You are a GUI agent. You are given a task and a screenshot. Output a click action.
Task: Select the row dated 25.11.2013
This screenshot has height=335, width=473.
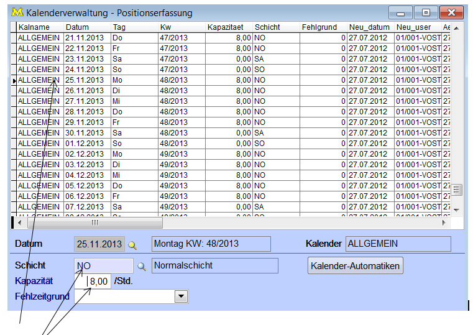click(x=86, y=80)
